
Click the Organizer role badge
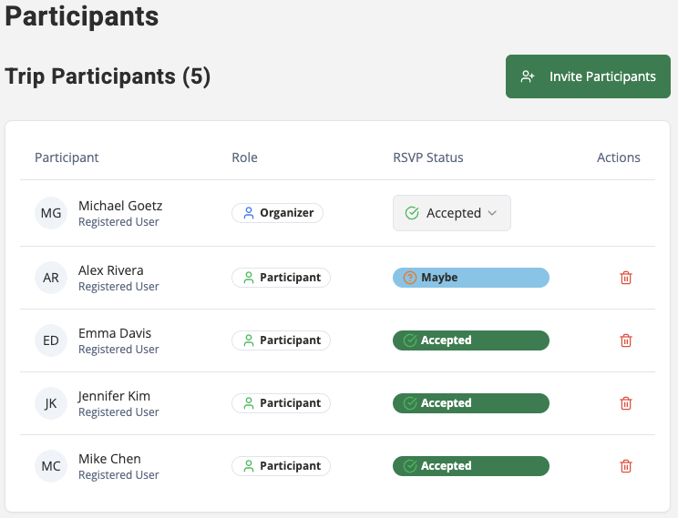coord(278,213)
